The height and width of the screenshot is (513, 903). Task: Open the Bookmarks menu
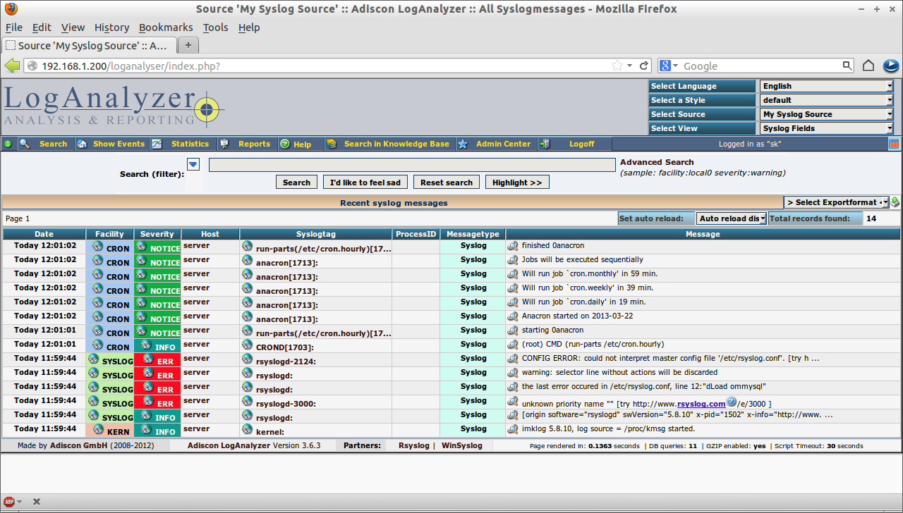tap(166, 27)
